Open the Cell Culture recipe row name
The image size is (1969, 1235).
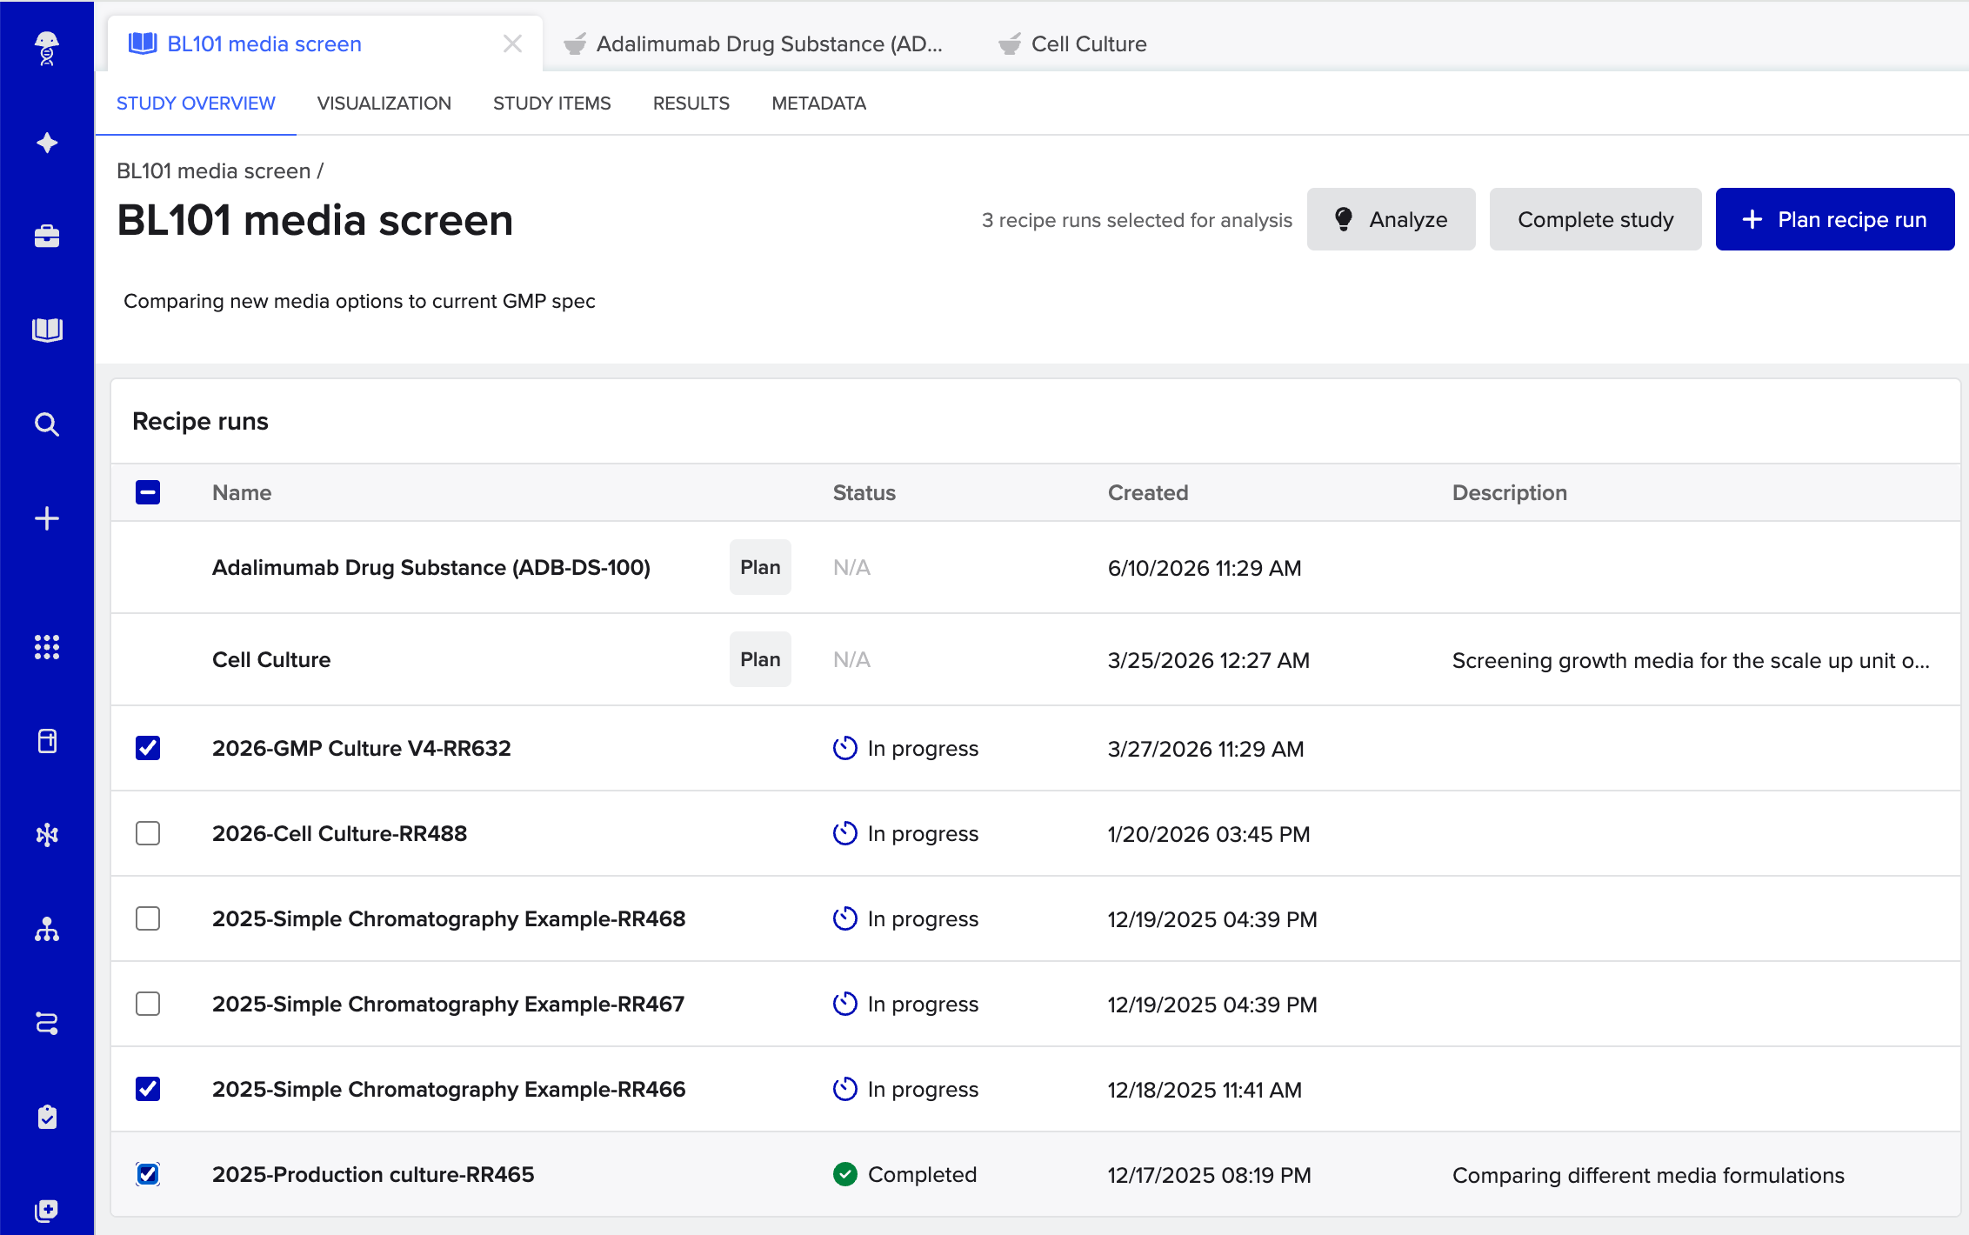(x=271, y=659)
